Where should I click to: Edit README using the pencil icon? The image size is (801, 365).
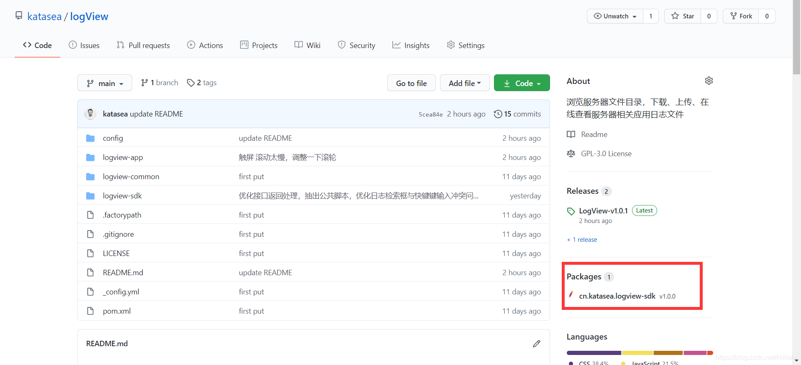pyautogui.click(x=537, y=344)
